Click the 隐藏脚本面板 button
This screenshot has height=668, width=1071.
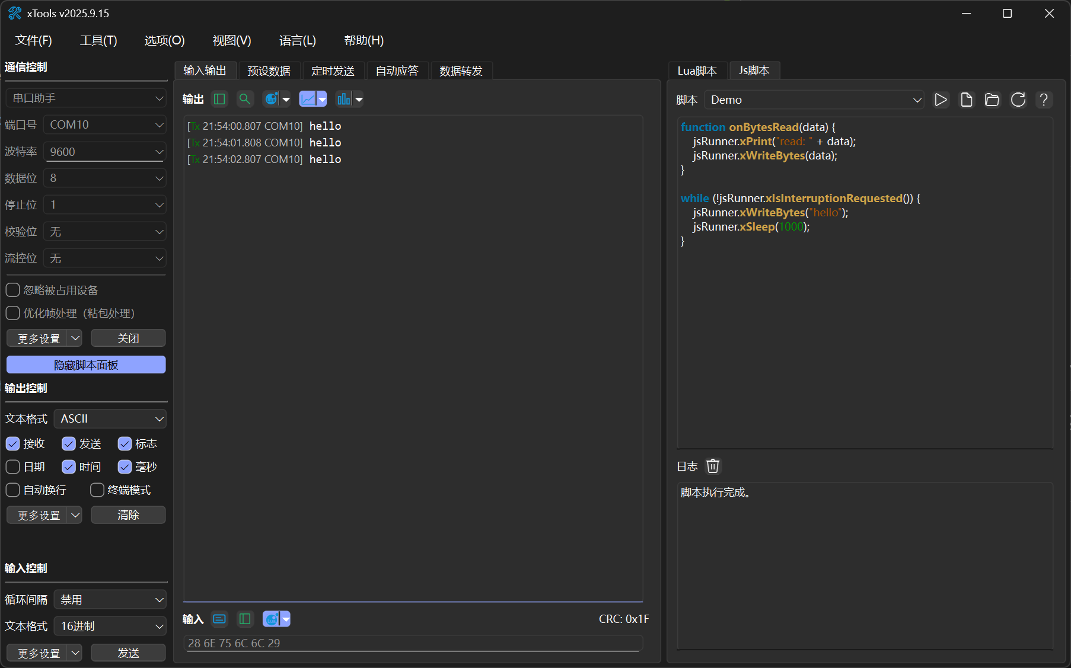click(86, 365)
